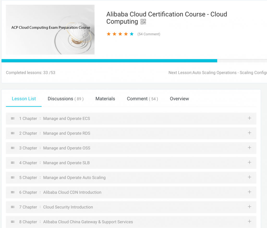Click the list icon for Chapter 7 Cloud Security
Viewport: 267px width, 228px height.
pyautogui.click(x=13, y=207)
